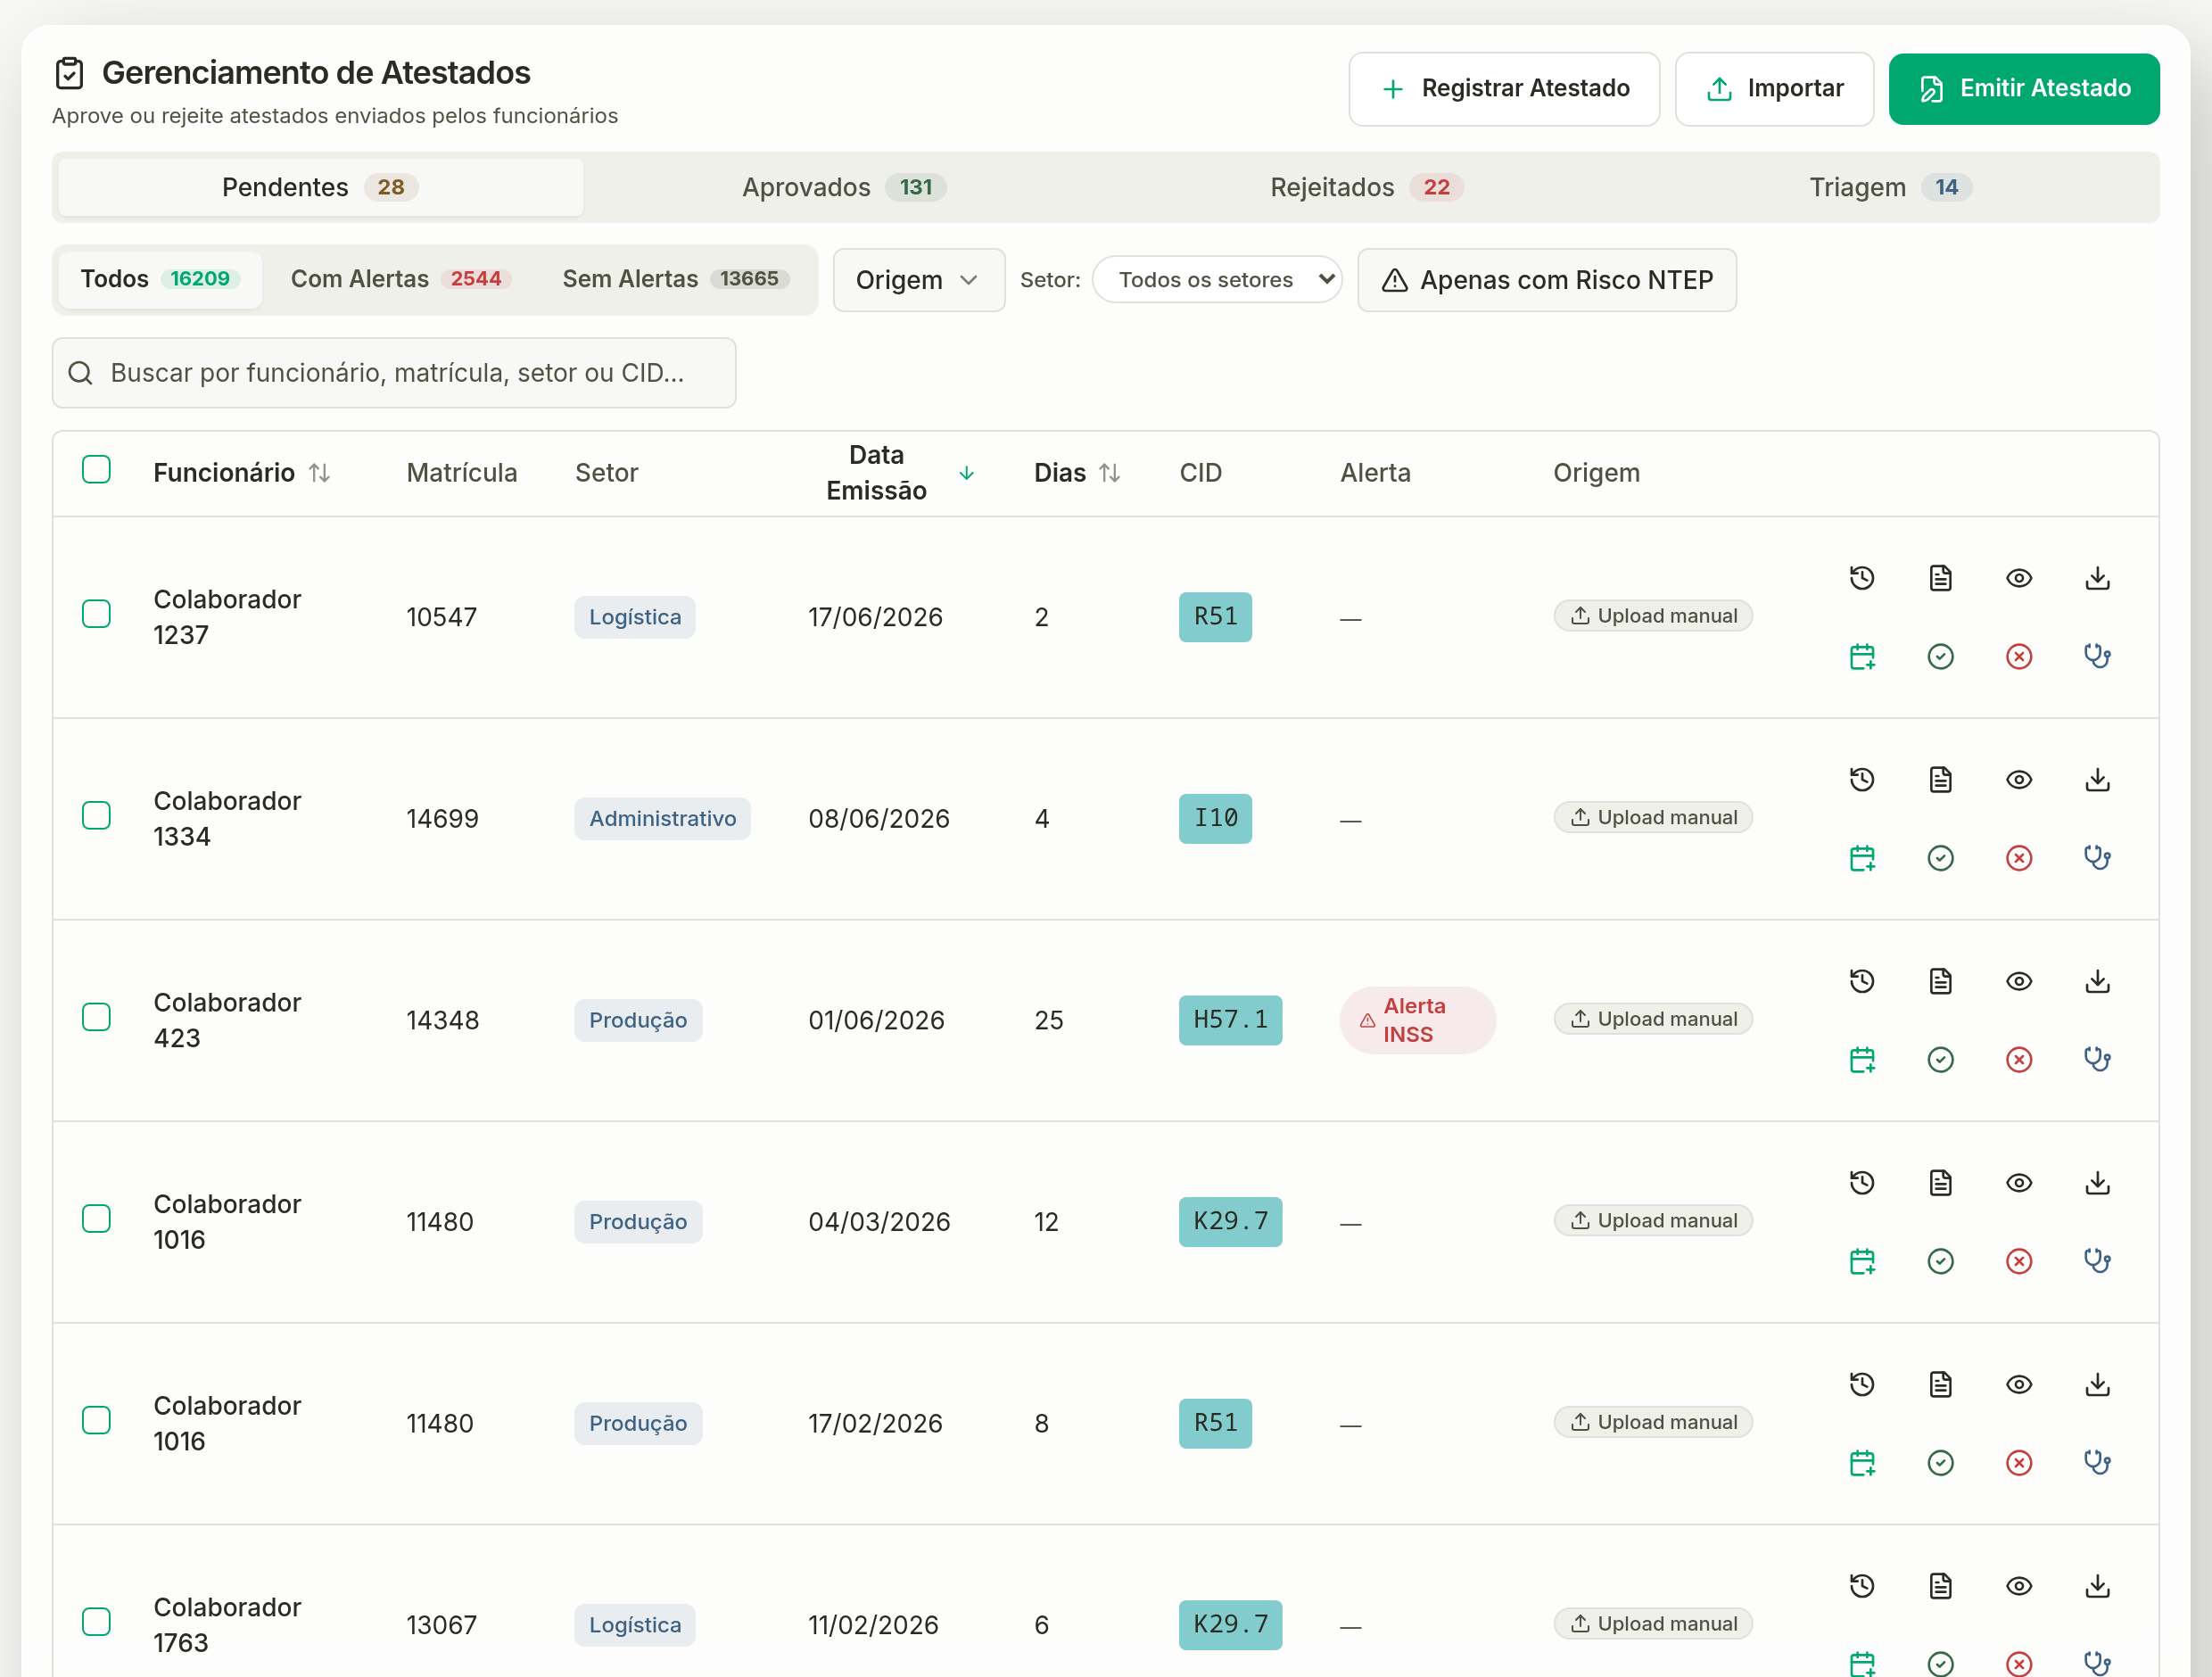Sort table by Funcionário column

pos(241,473)
